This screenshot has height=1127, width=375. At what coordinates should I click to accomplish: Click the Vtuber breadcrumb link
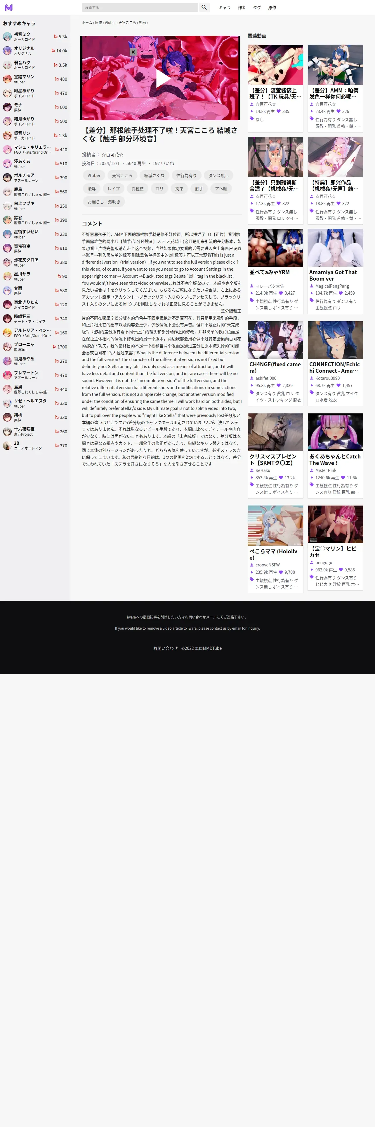point(110,23)
